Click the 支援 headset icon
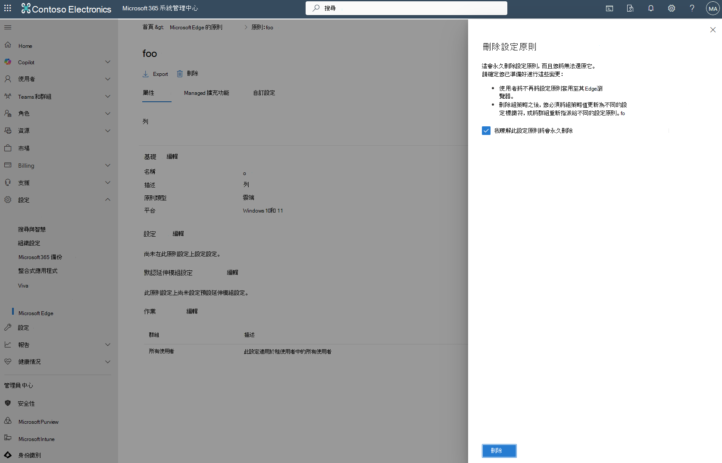Screen dimensions: 722x463 [8, 182]
